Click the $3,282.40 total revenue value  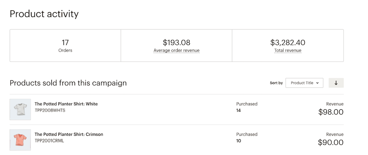point(288,43)
